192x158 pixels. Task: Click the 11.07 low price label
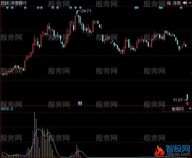(178, 100)
